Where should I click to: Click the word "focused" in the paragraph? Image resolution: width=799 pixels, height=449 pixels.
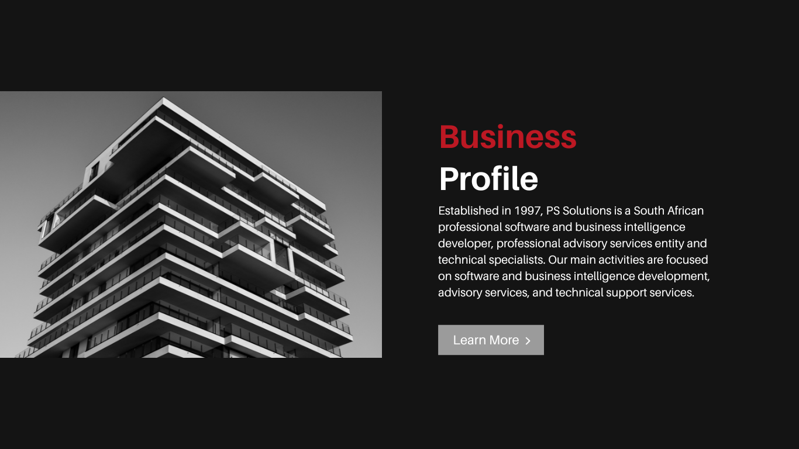click(687, 260)
